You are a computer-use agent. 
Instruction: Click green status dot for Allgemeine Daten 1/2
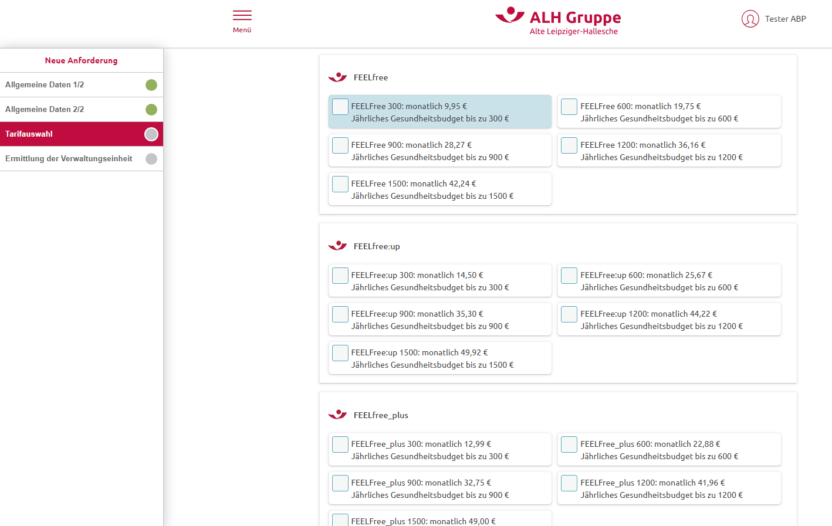151,85
